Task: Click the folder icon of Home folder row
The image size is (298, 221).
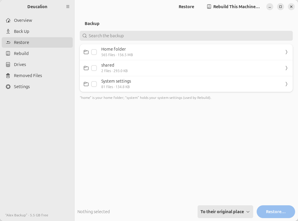Action: pos(86,52)
